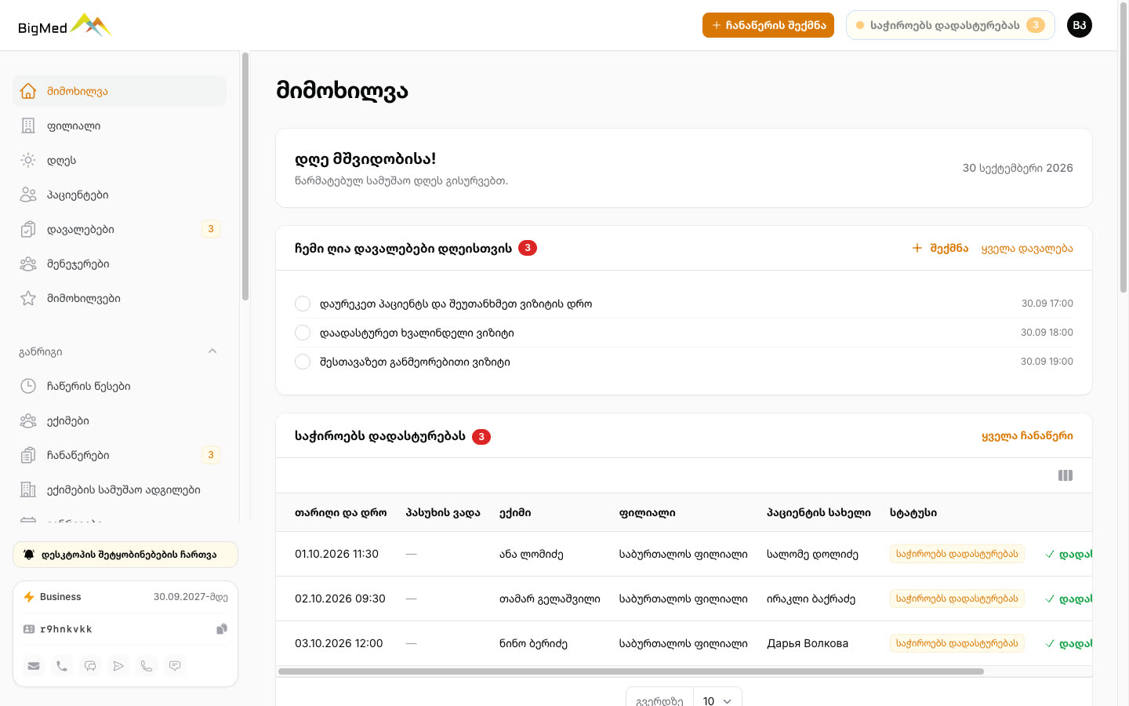
Task: Click the BigMed logo
Action: coord(65,26)
